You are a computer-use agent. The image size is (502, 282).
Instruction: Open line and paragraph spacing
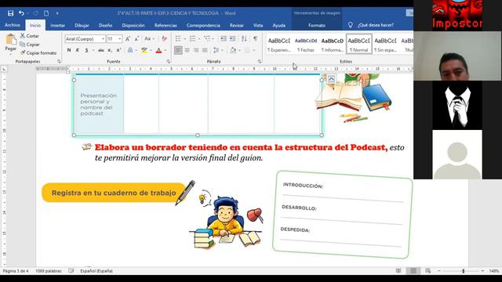coord(216,50)
